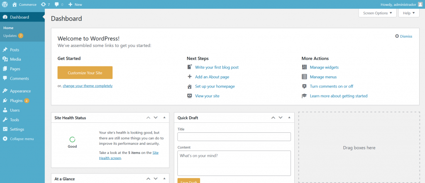Click the Tools wrench icon

[5, 120]
